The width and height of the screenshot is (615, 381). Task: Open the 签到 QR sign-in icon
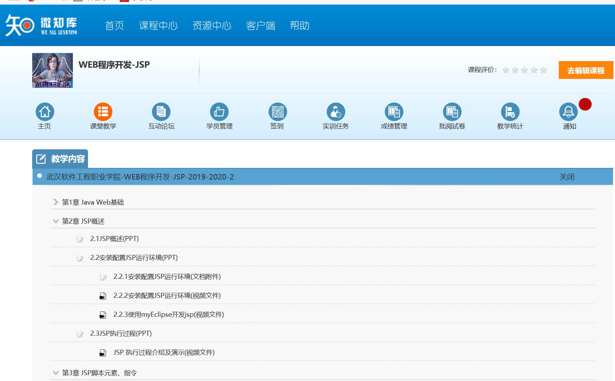[x=277, y=112]
